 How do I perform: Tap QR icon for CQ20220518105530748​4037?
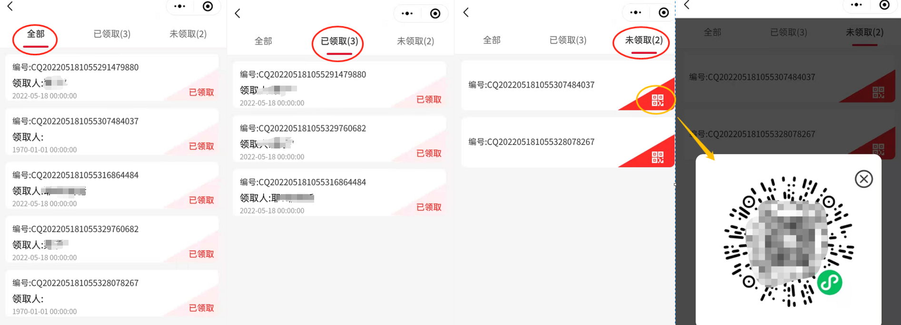coord(657,100)
